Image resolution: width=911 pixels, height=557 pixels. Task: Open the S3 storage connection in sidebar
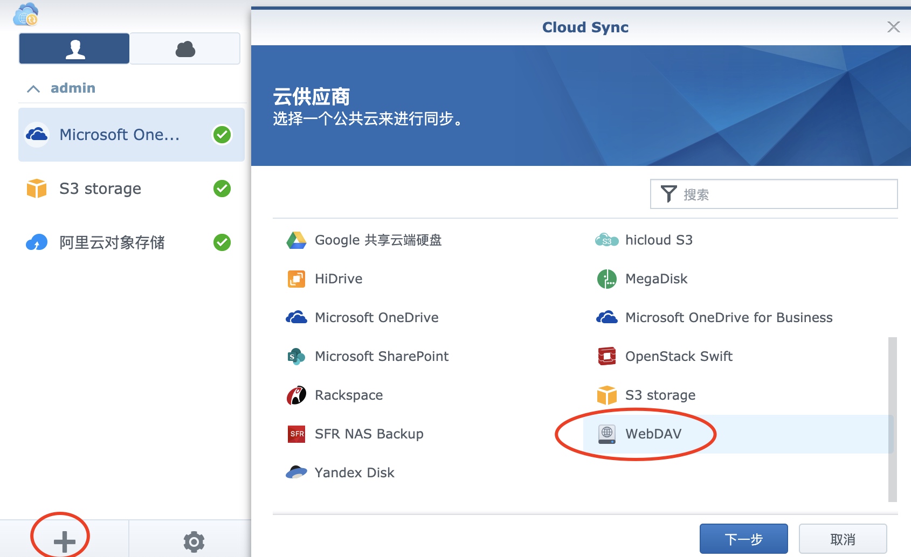point(132,189)
